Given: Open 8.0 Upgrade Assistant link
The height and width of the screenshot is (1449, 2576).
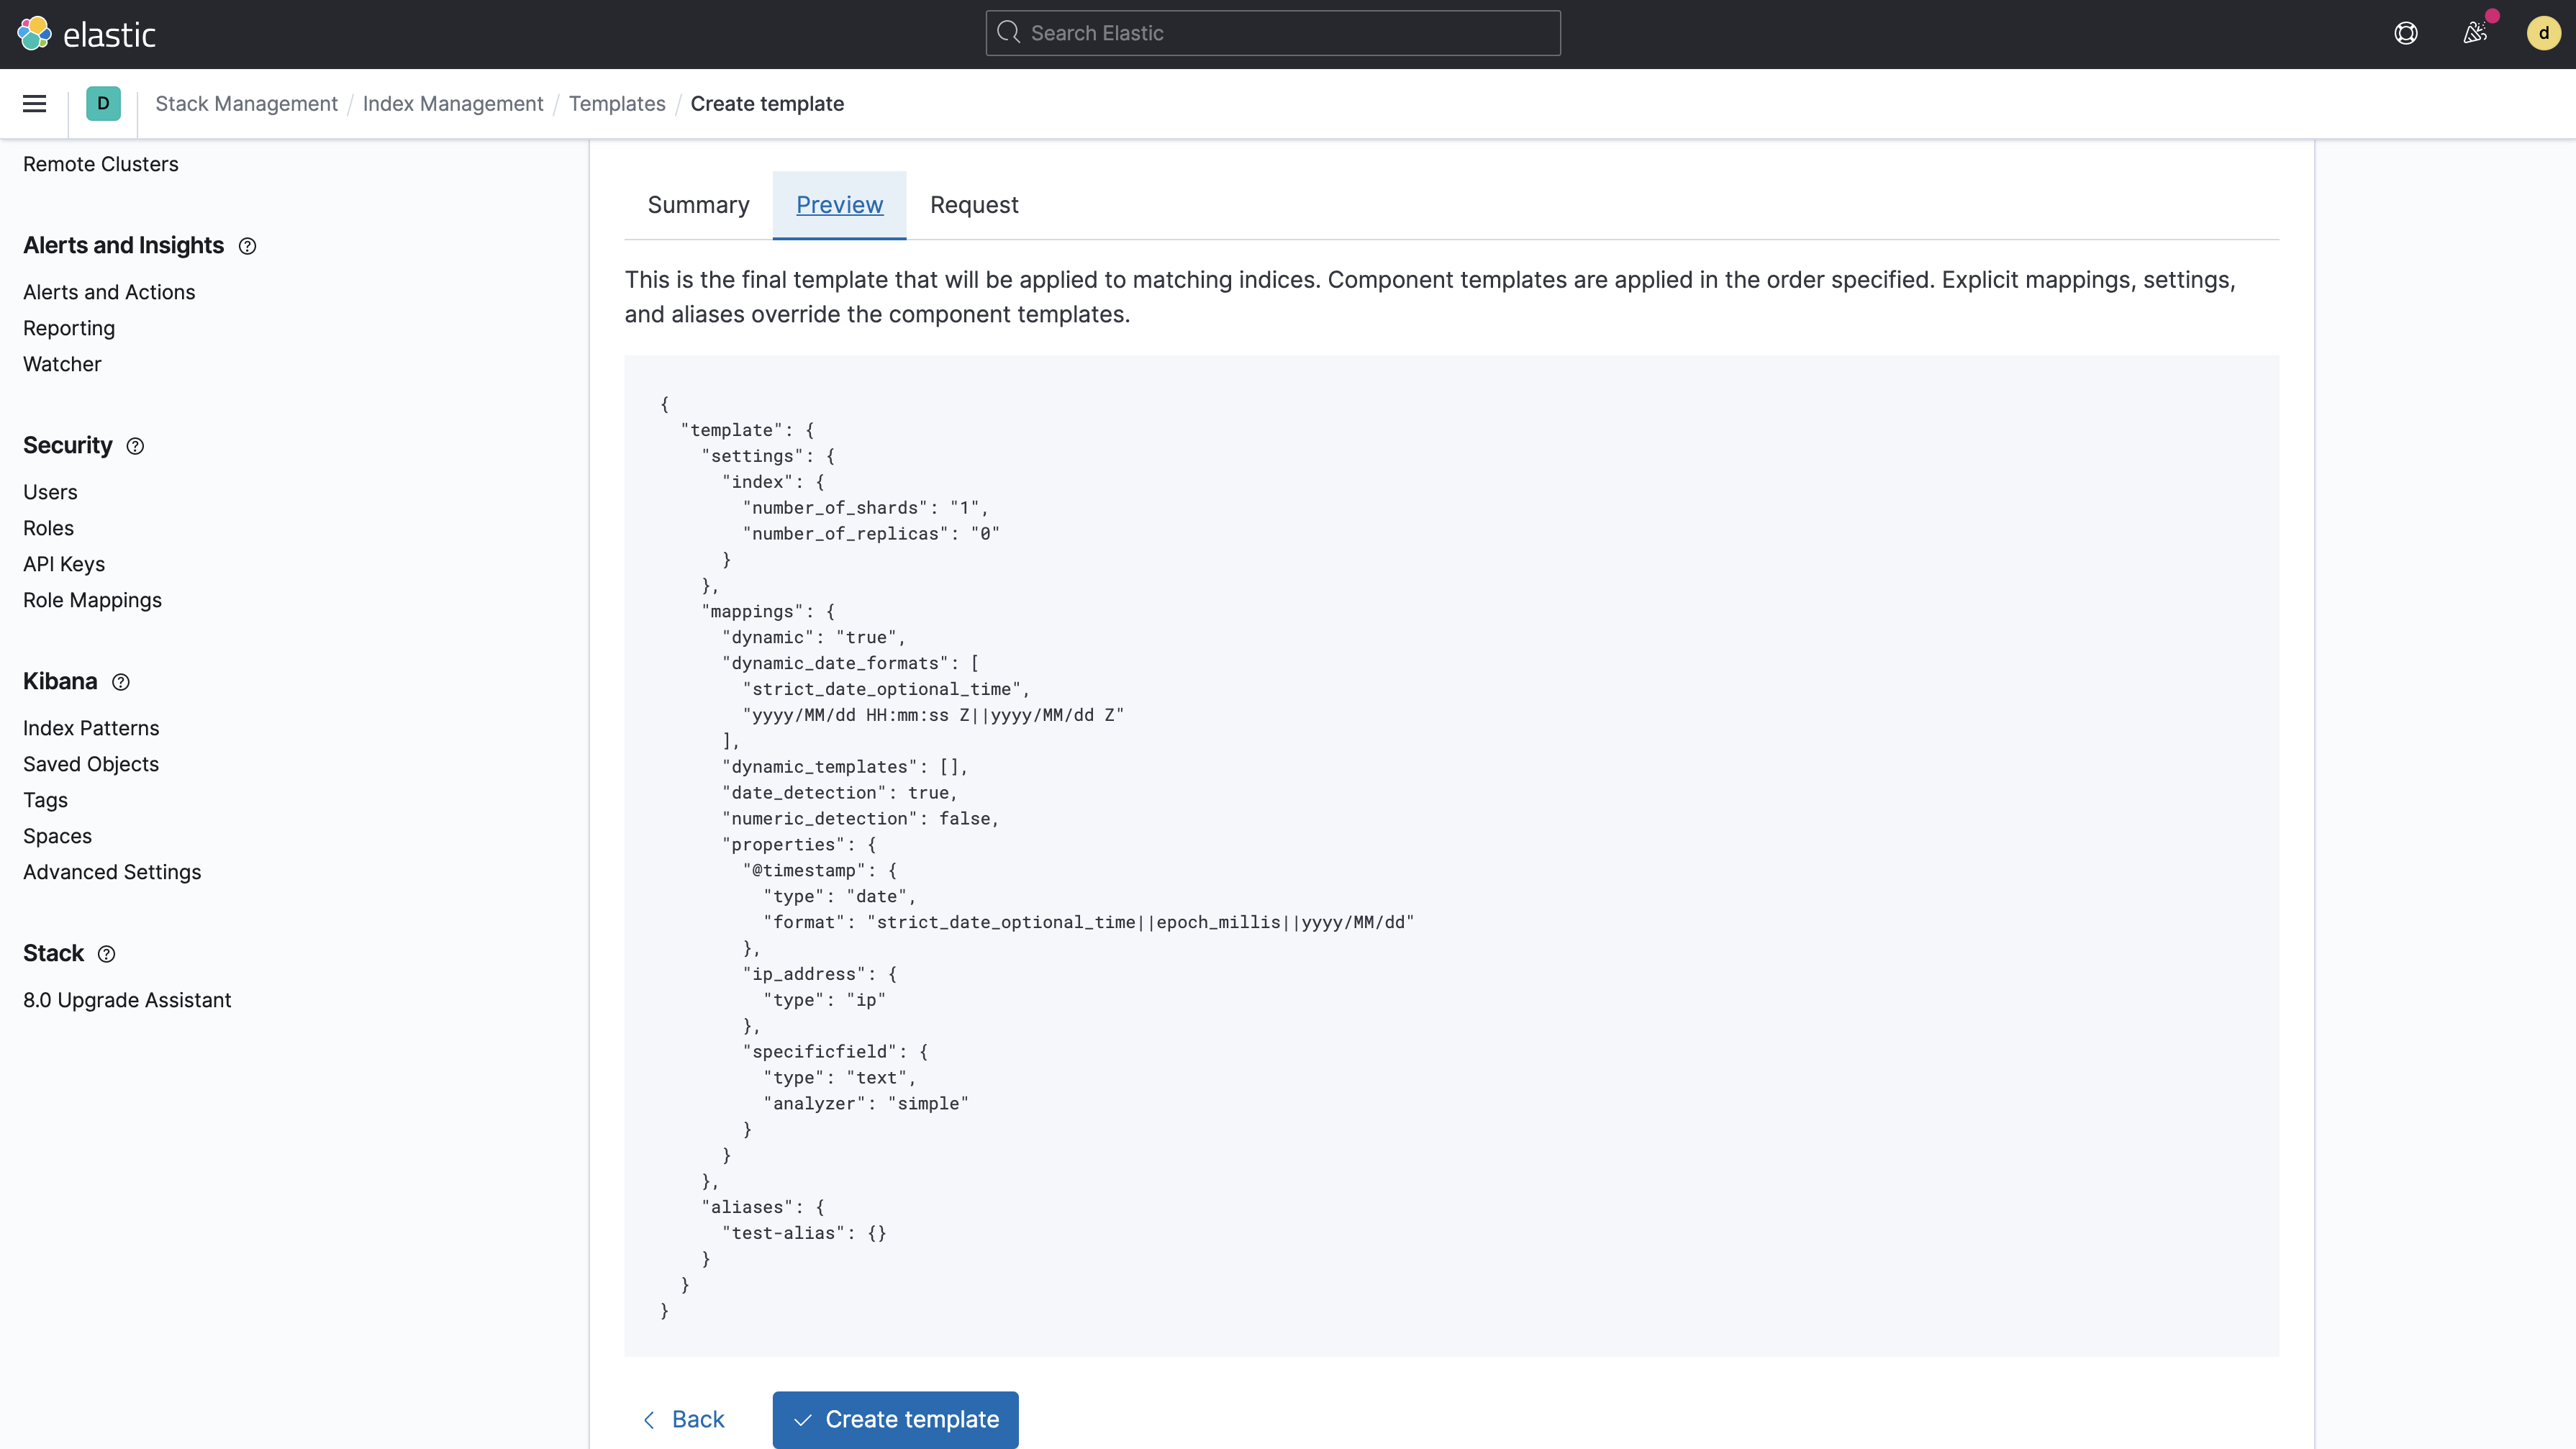Looking at the screenshot, I should [x=127, y=1000].
